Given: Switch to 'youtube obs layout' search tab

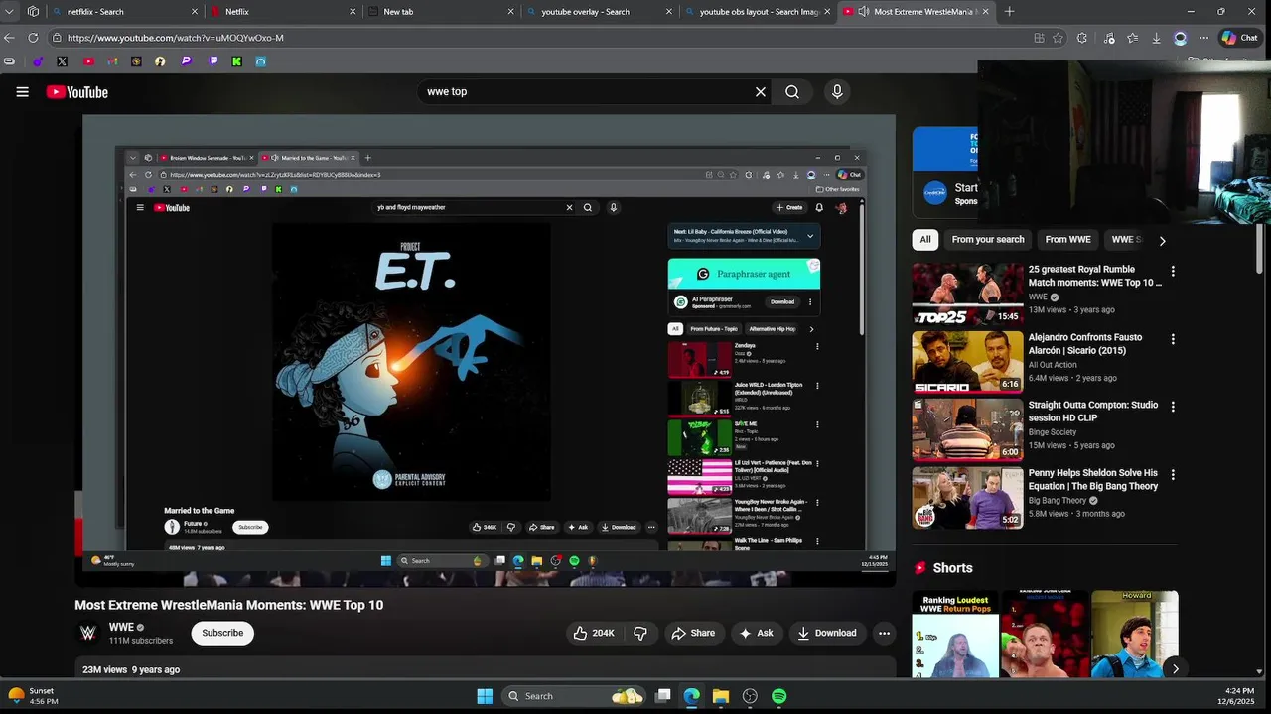Looking at the screenshot, I should pos(757,12).
